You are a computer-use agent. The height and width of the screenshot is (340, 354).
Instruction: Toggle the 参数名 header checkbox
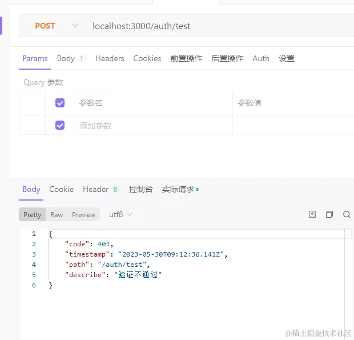tap(60, 103)
